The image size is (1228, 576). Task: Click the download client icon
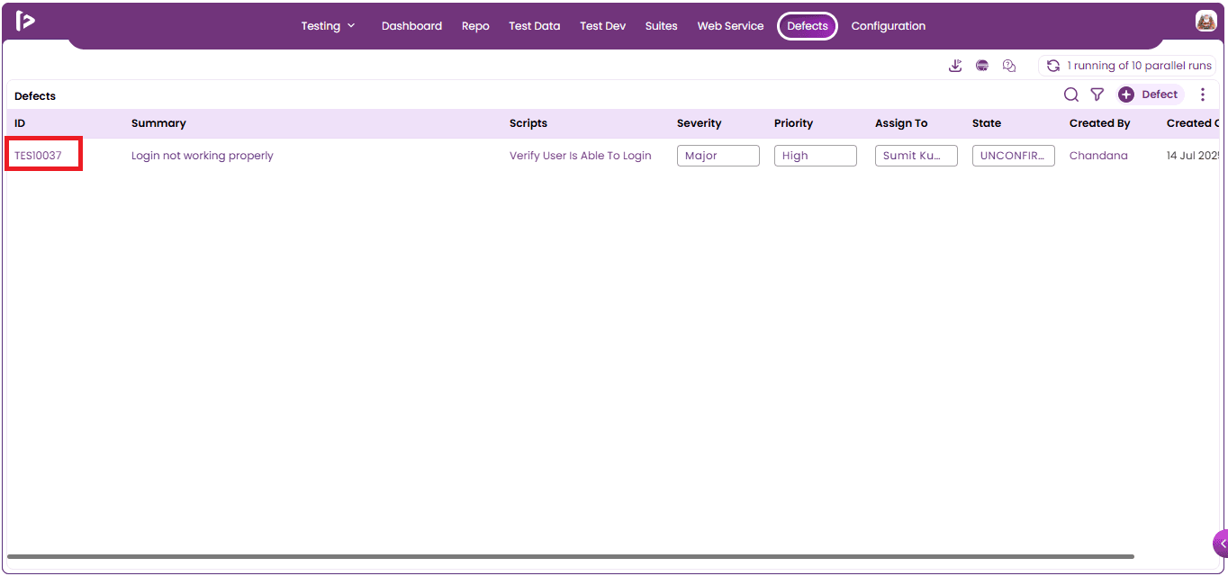(955, 66)
